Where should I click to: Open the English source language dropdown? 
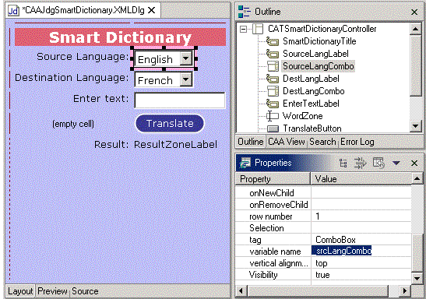tap(186, 58)
